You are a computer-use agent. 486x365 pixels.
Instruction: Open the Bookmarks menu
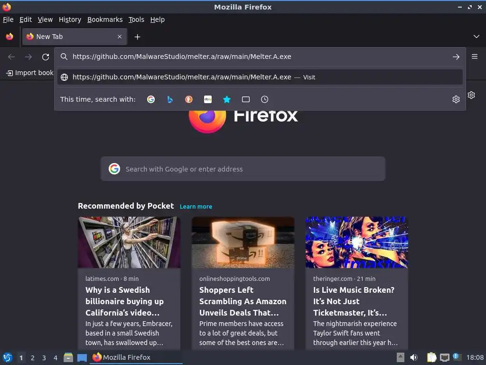pos(105,19)
